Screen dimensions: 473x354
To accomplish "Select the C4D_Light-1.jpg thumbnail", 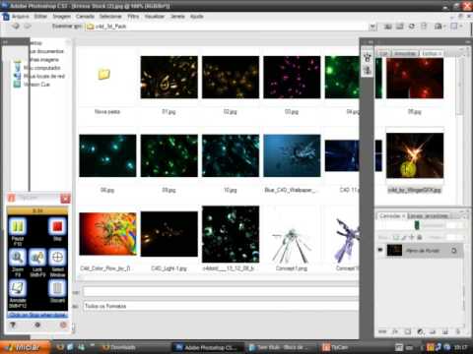I will click(169, 234).
